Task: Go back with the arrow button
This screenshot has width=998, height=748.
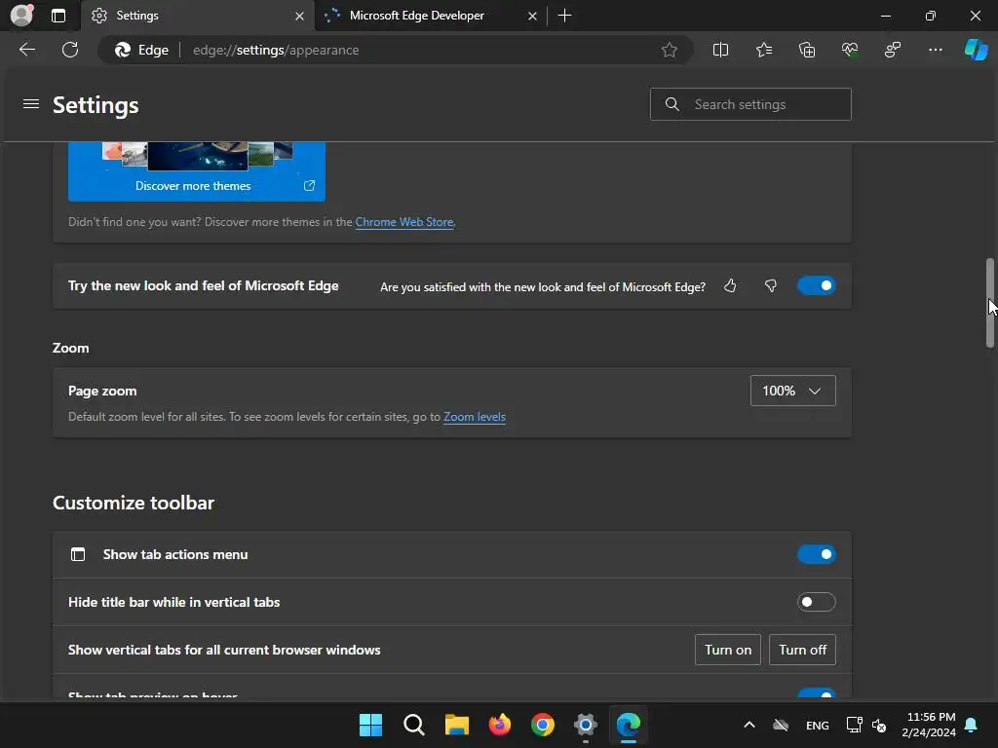Action: 27,50
